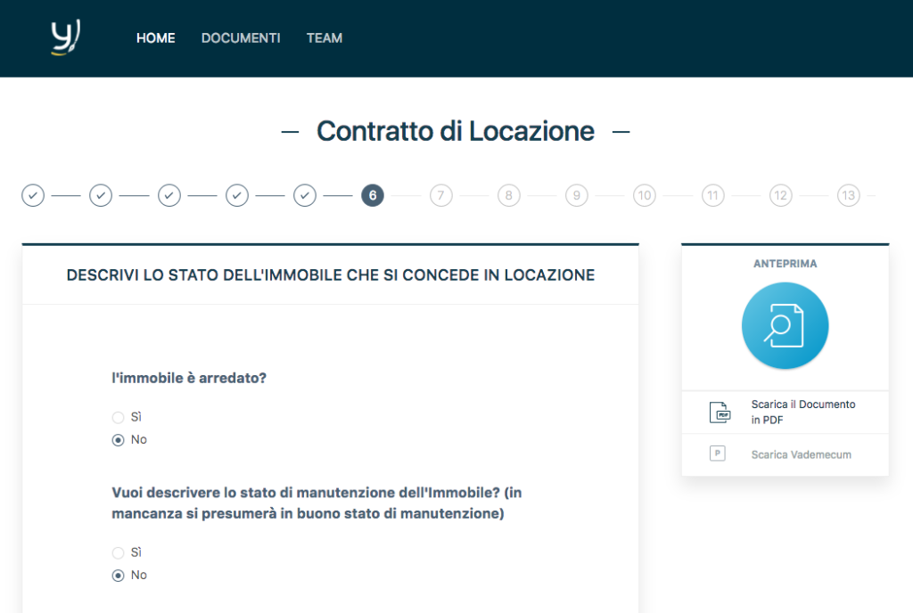Screen dimensions: 913x613
Task: Jump to step 11 in progress bar
Action: click(712, 195)
